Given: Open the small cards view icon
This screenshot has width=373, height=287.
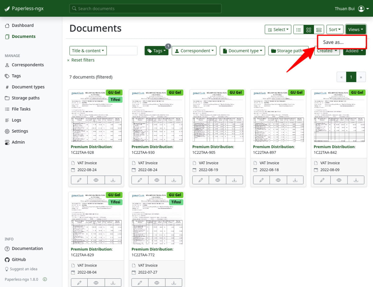Looking at the screenshot, I should pyautogui.click(x=319, y=29).
